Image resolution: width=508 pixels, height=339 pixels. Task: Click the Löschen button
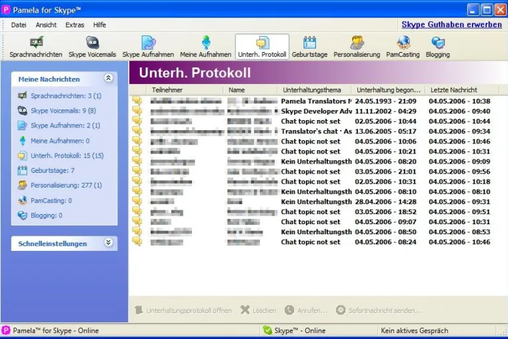pos(259,310)
